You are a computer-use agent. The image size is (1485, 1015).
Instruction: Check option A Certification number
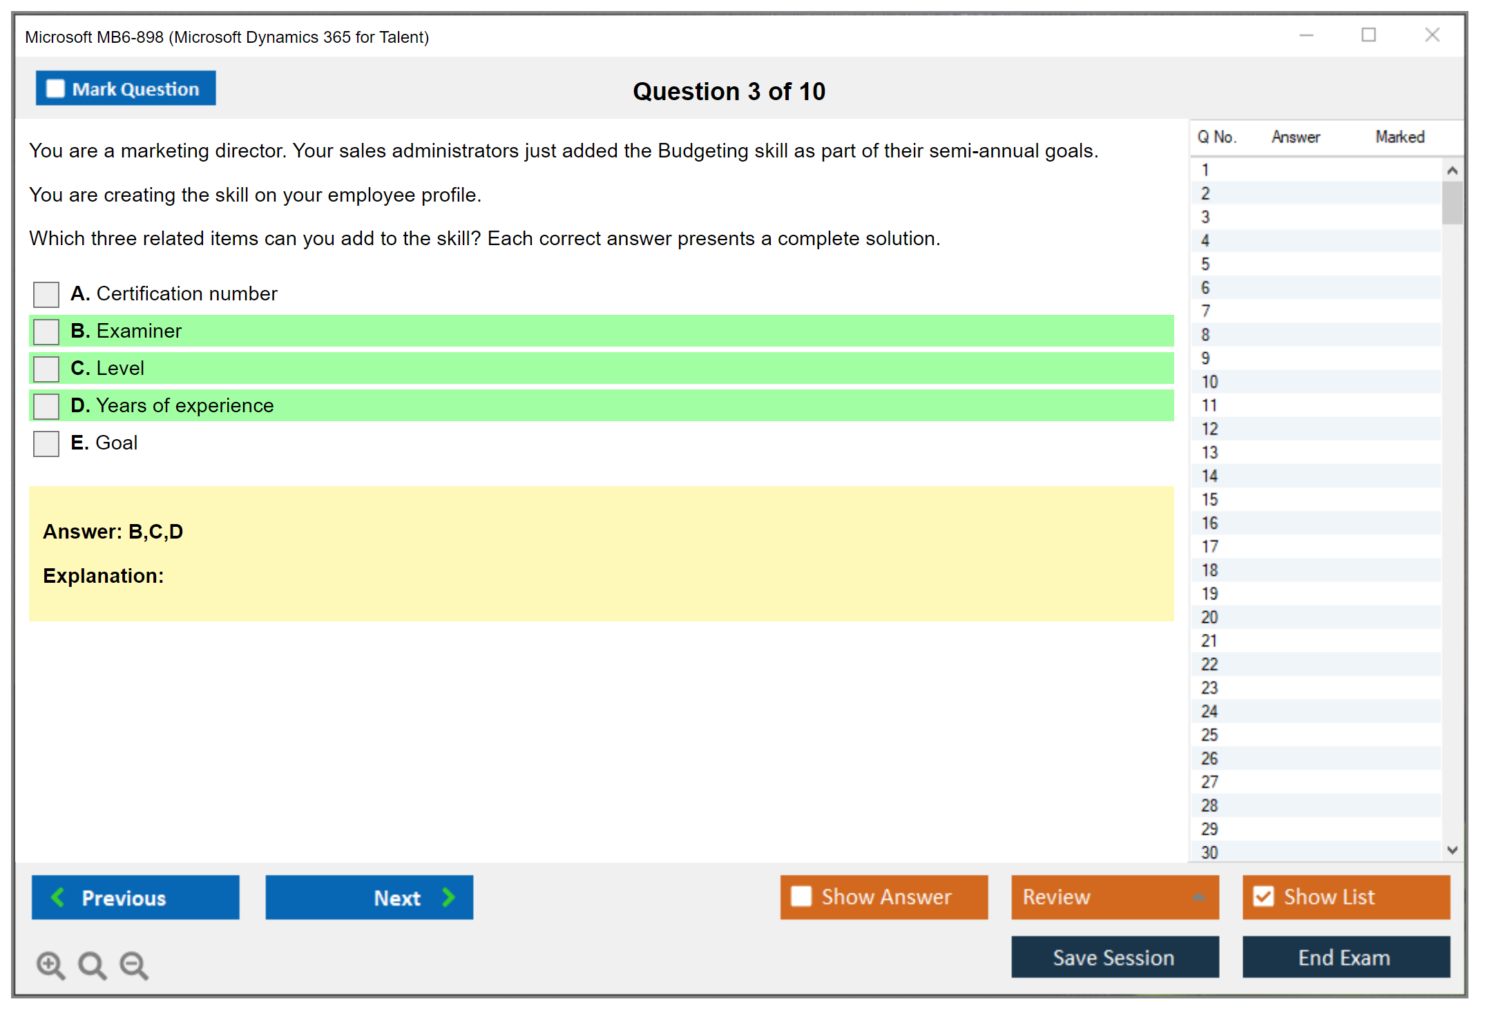tap(46, 294)
